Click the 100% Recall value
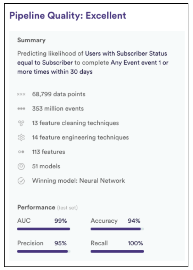 click(x=135, y=243)
